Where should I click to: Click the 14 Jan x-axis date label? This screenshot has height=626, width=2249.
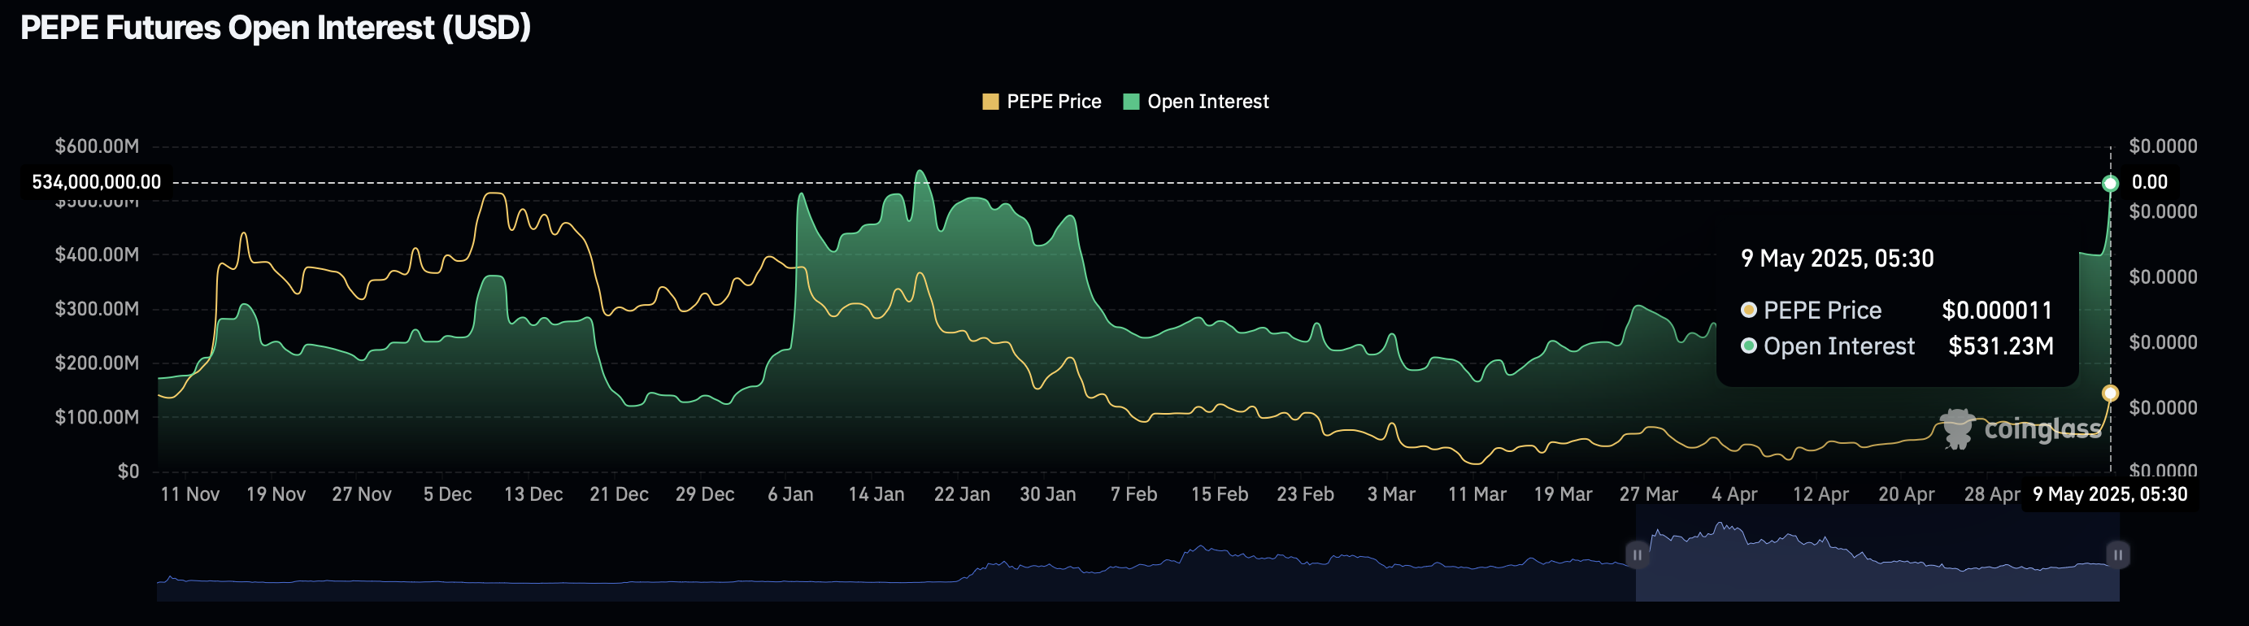pos(877,494)
